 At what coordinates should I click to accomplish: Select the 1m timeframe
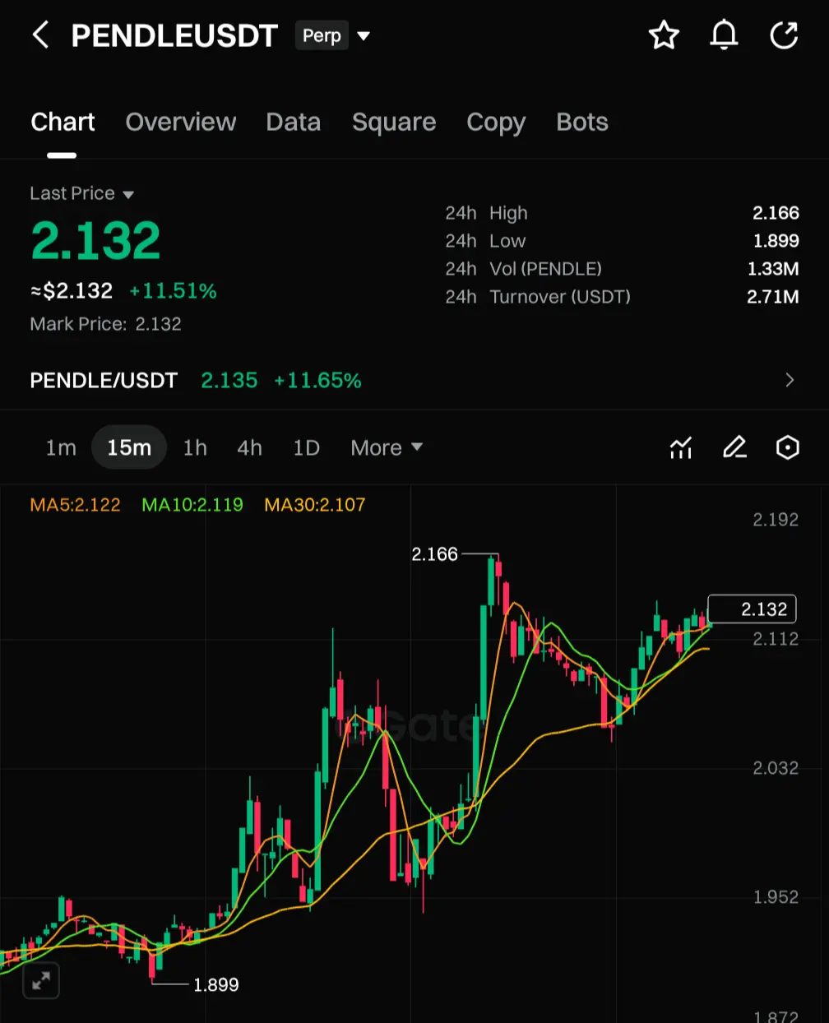(x=61, y=447)
